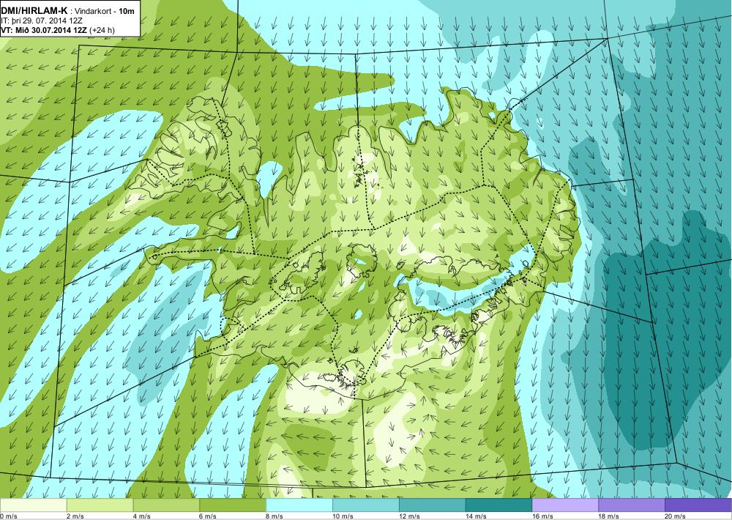Click the "DMI/HIRLAM-K" model title
Viewport: 732px width, 520px height.
[34, 11]
